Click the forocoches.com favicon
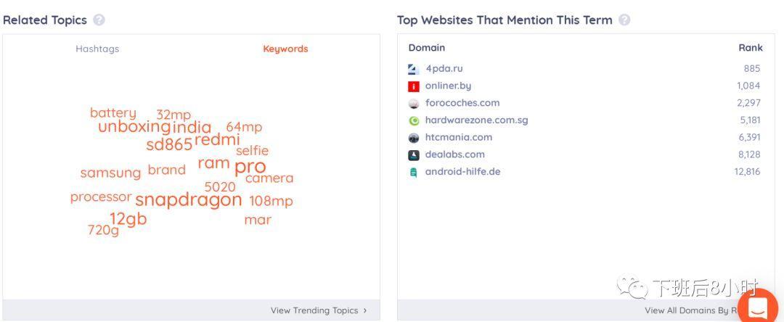 (x=414, y=103)
